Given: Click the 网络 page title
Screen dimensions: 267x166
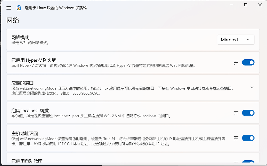Looking at the screenshot, I should (13, 20).
